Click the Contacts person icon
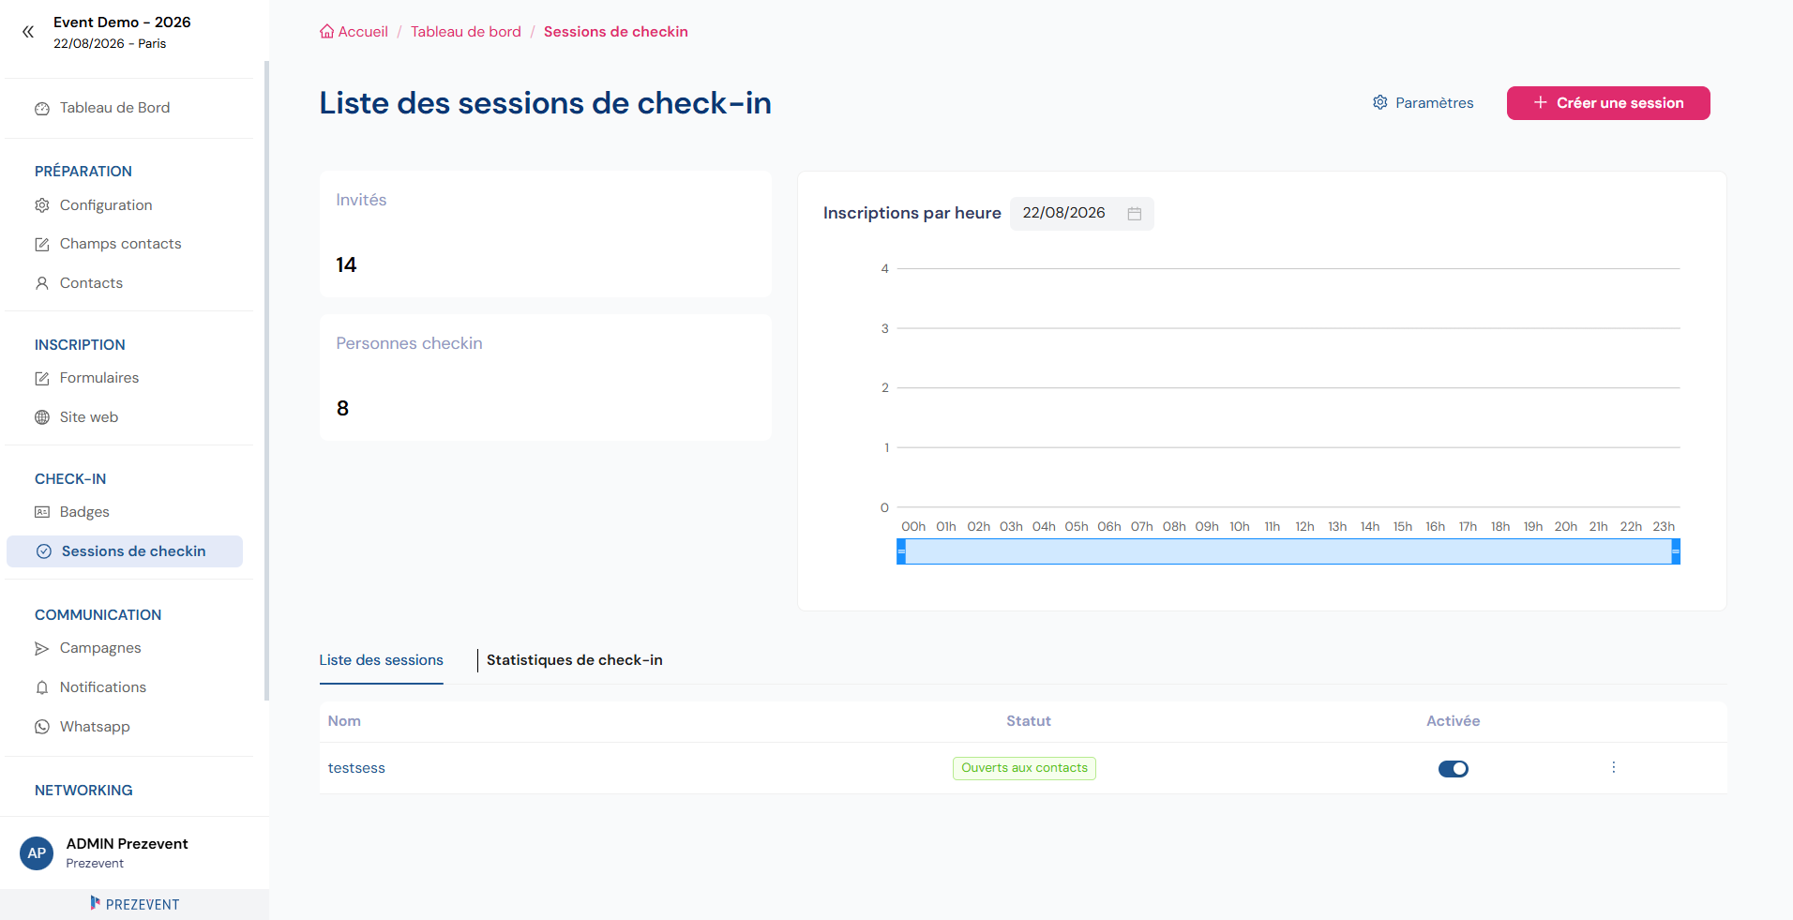Screen dimensions: 1793x920 [42, 283]
